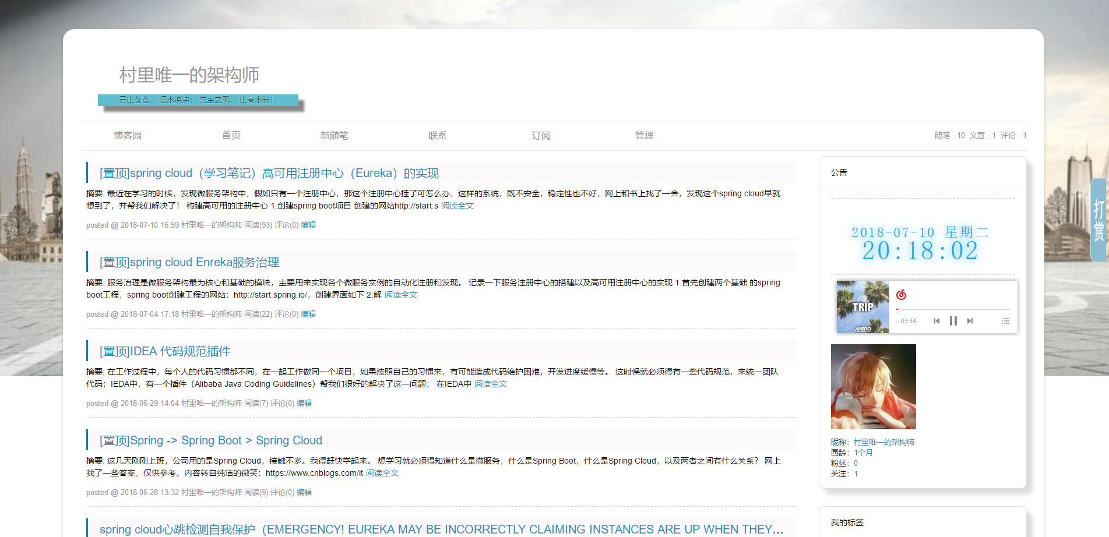Click 编辑 on post dated 2018-06-29 14:04
The height and width of the screenshot is (537, 1109).
304,403
